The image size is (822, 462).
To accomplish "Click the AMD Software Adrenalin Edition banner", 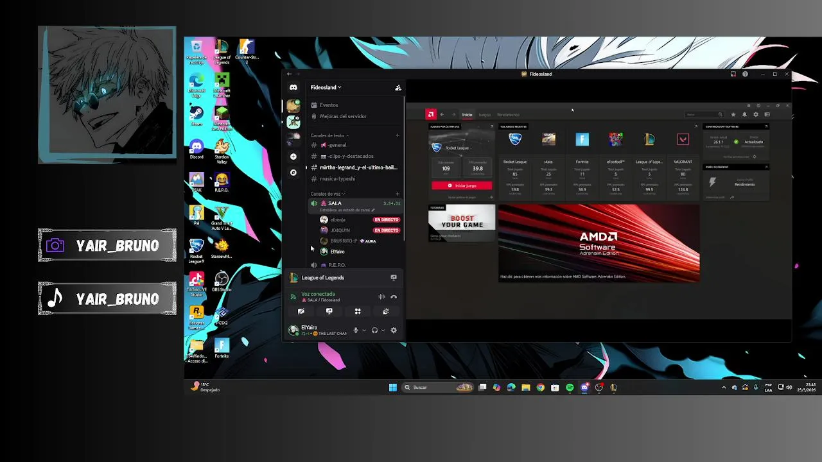I will pos(599,243).
